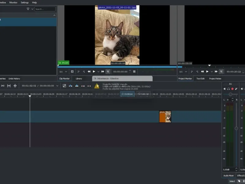Rewind in the project monitor

pyautogui.click(x=202, y=71)
